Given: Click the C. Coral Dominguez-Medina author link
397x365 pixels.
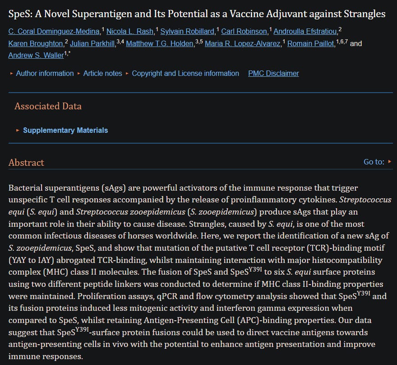Looking at the screenshot, I should pyautogui.click(x=53, y=32).
